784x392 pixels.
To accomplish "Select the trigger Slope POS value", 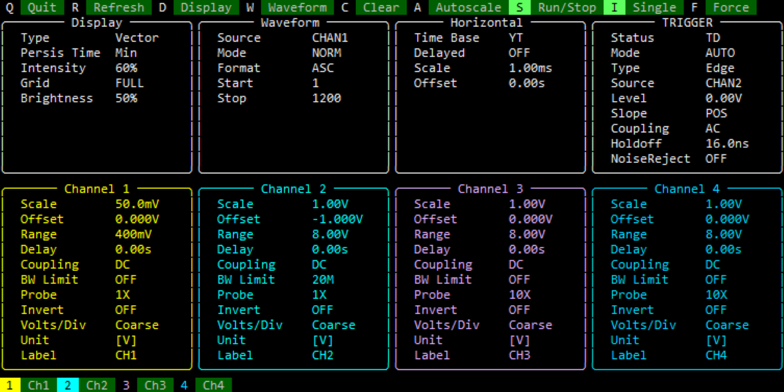I will tap(716, 113).
